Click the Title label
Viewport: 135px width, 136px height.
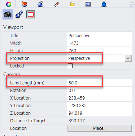click(14, 36)
